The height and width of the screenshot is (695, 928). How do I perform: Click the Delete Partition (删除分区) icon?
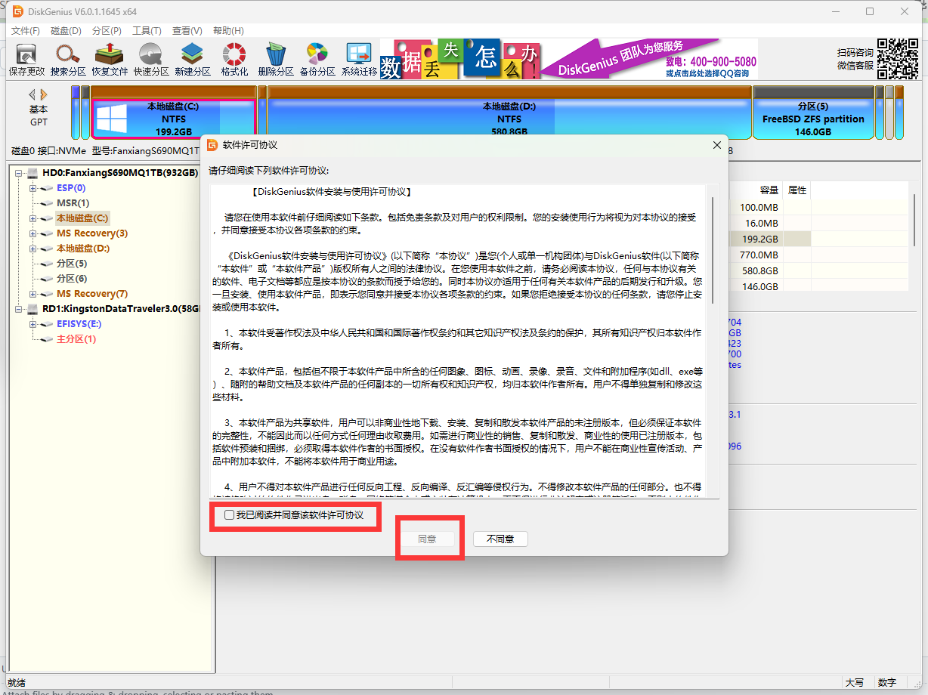[276, 60]
